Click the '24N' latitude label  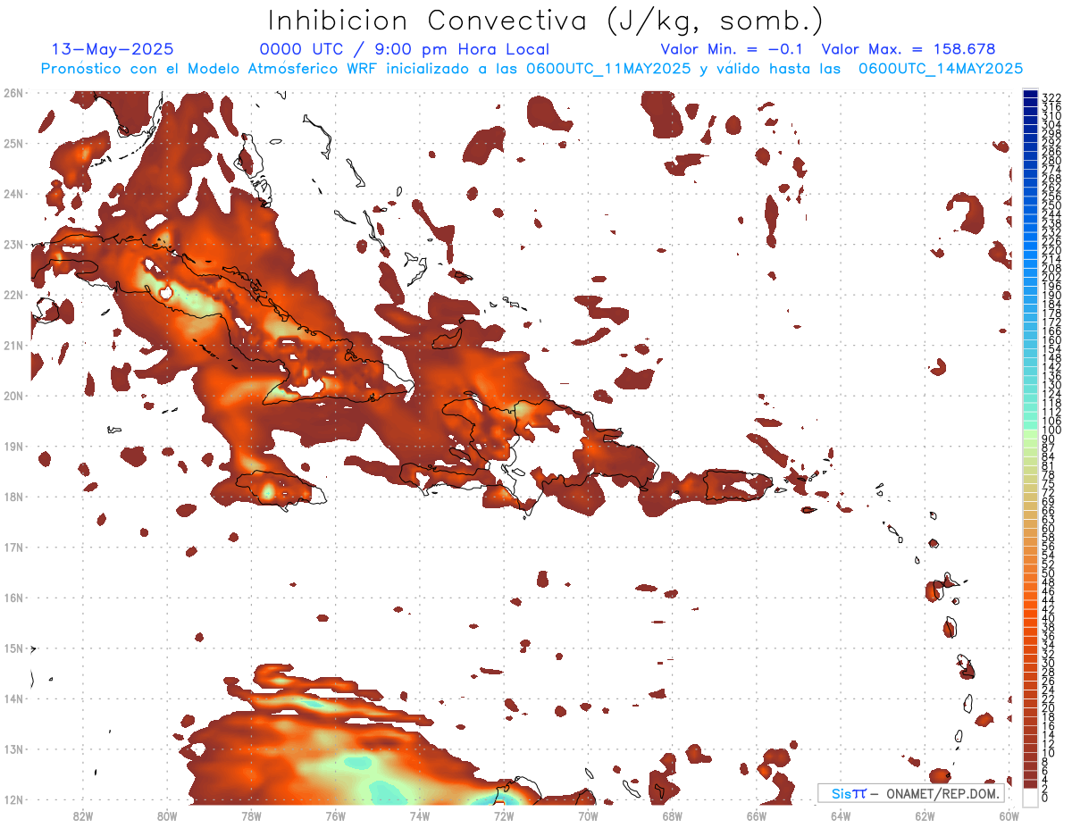pos(13,194)
